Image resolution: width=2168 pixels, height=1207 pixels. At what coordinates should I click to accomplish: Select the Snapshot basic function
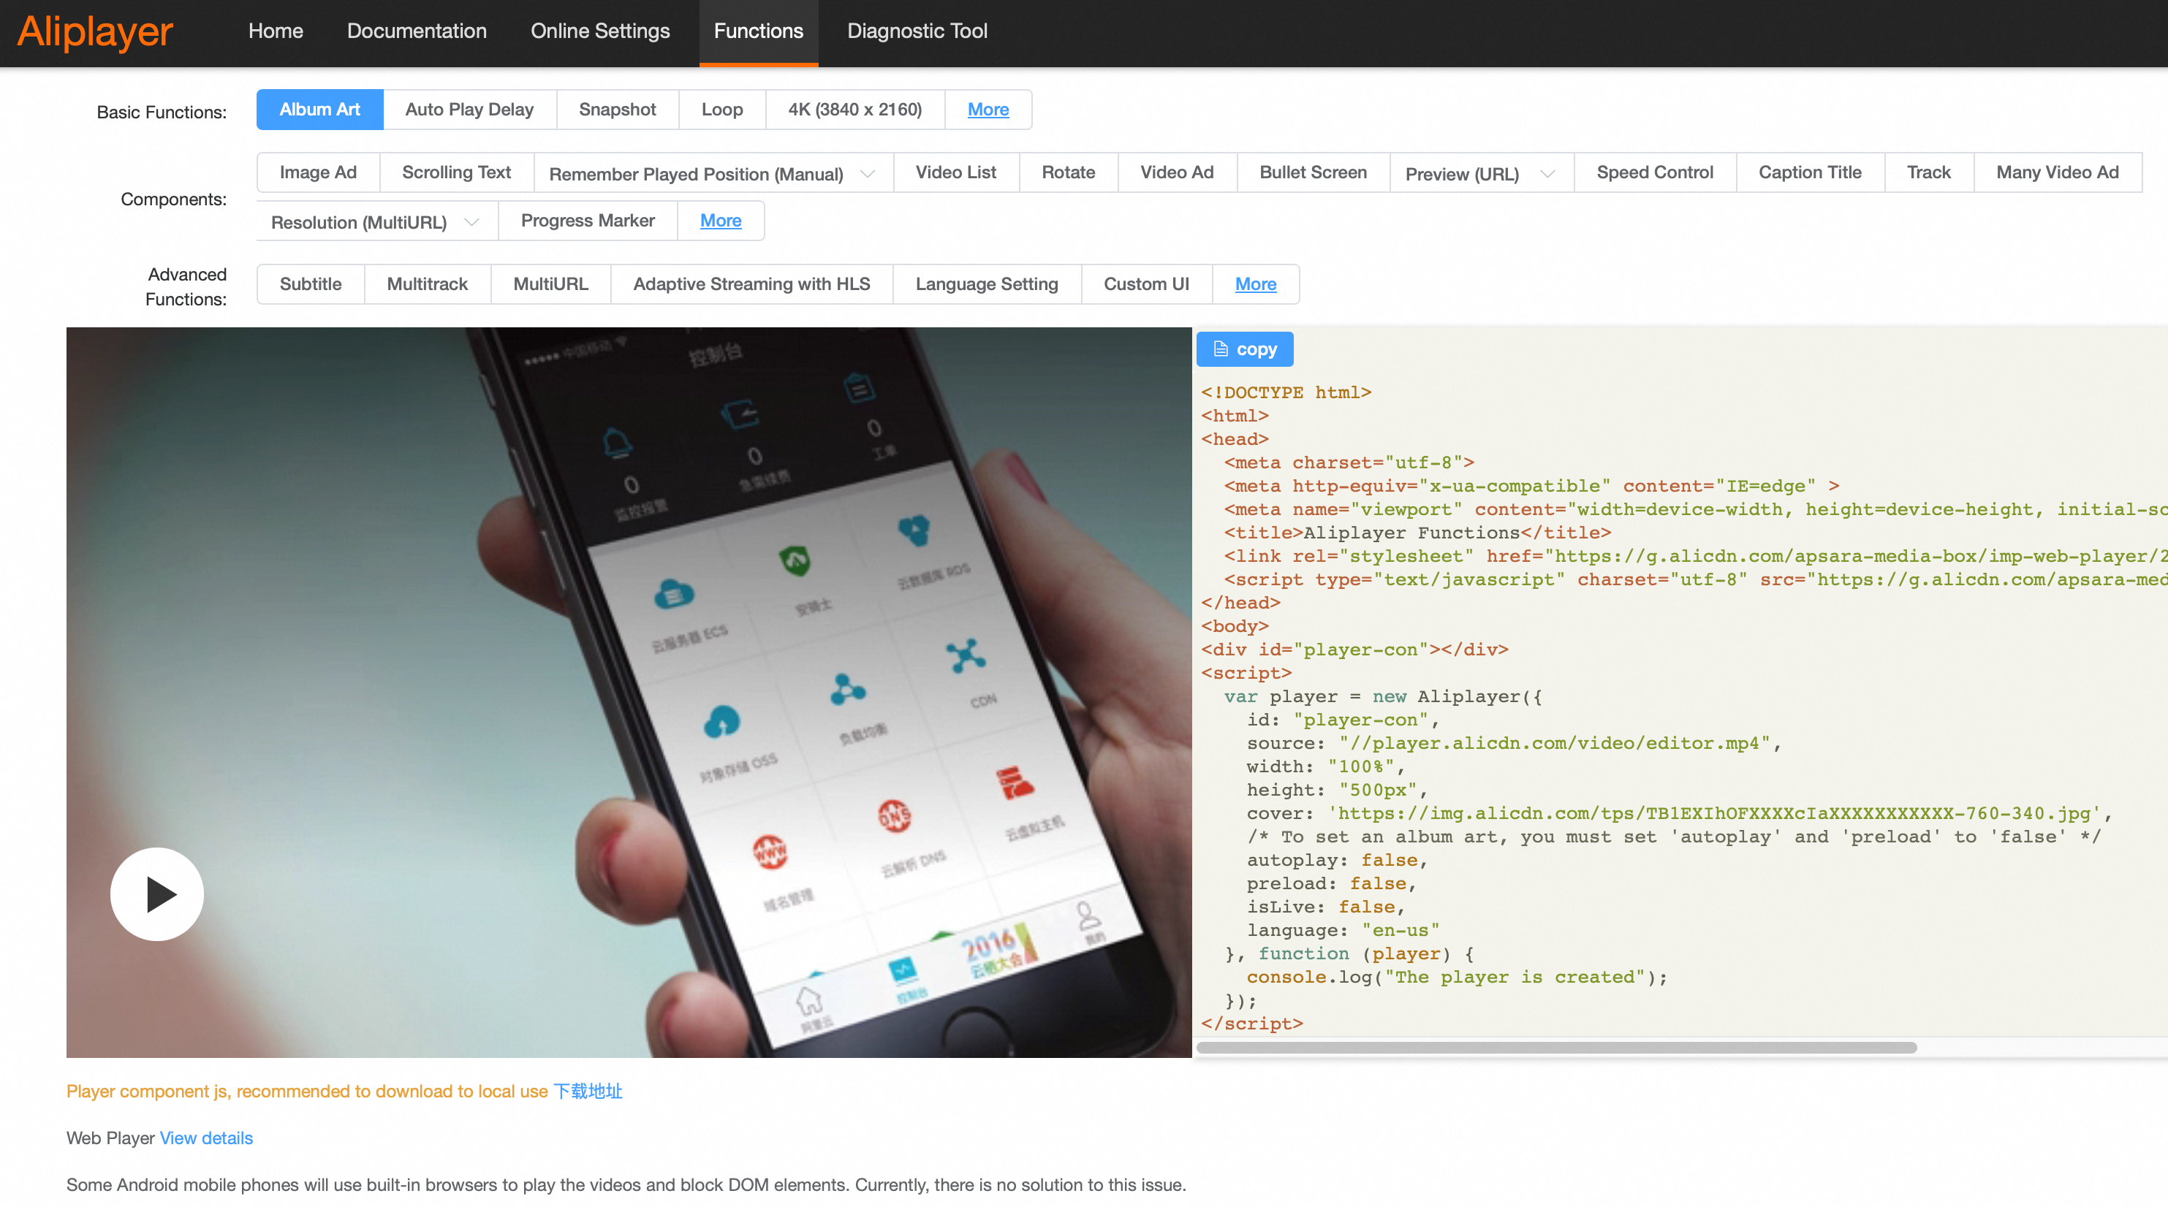(617, 110)
